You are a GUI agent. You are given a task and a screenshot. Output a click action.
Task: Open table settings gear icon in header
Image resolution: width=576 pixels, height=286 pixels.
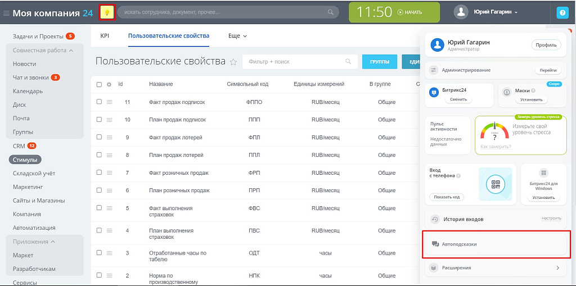tap(109, 84)
